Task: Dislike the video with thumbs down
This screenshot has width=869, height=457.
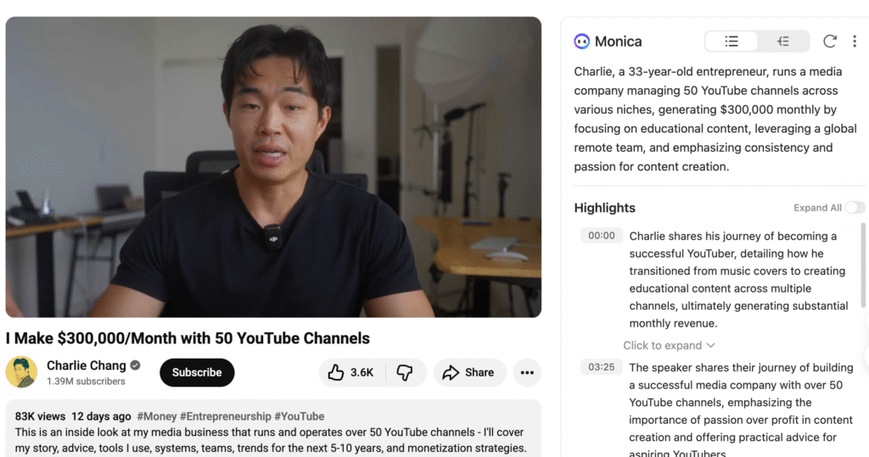Action: pos(405,372)
